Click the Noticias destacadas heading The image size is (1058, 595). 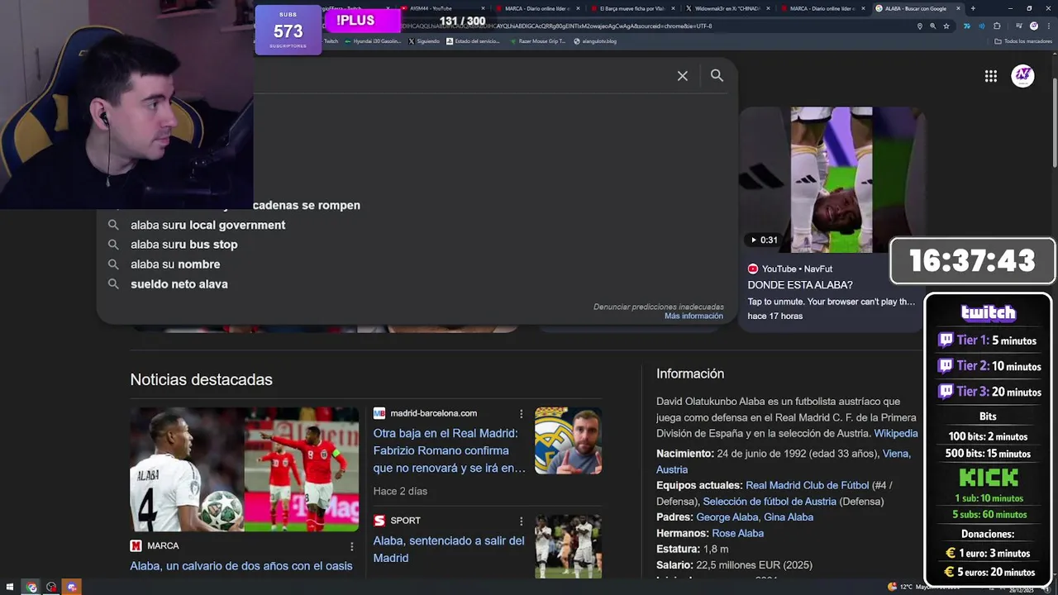[201, 379]
